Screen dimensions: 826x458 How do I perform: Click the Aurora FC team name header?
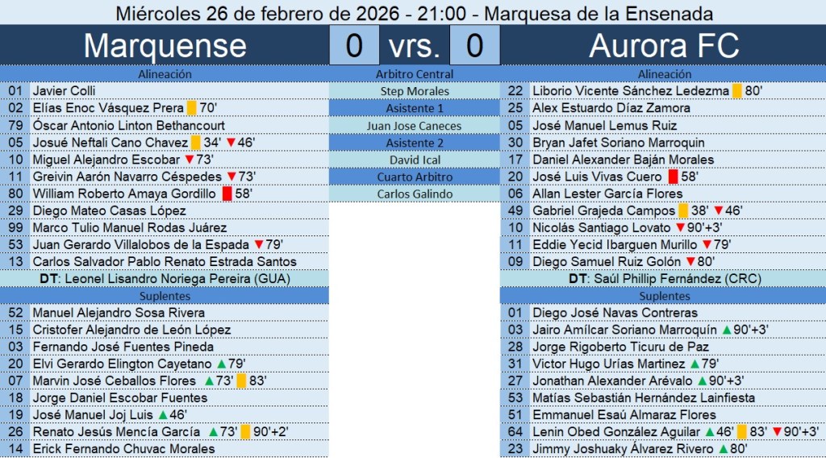[x=663, y=46]
